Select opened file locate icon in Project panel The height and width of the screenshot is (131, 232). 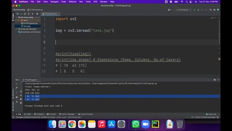[x=25, y=14]
